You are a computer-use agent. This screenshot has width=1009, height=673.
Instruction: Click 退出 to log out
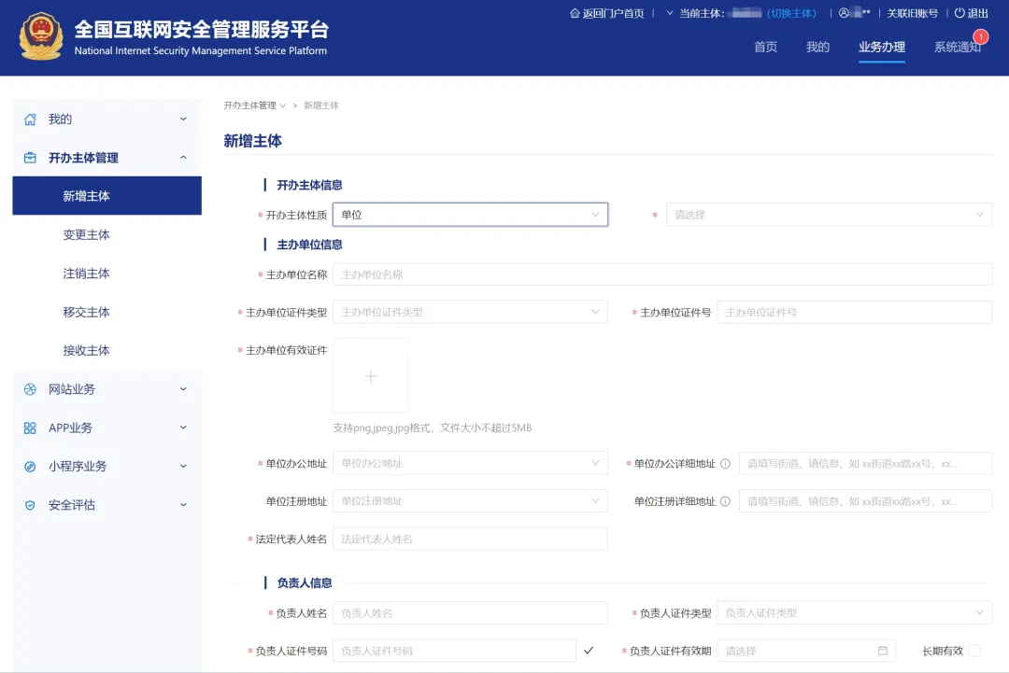point(972,13)
